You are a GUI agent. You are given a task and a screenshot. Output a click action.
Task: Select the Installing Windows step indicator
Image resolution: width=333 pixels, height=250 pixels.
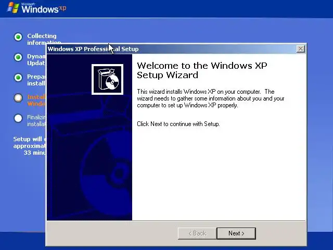[18, 98]
